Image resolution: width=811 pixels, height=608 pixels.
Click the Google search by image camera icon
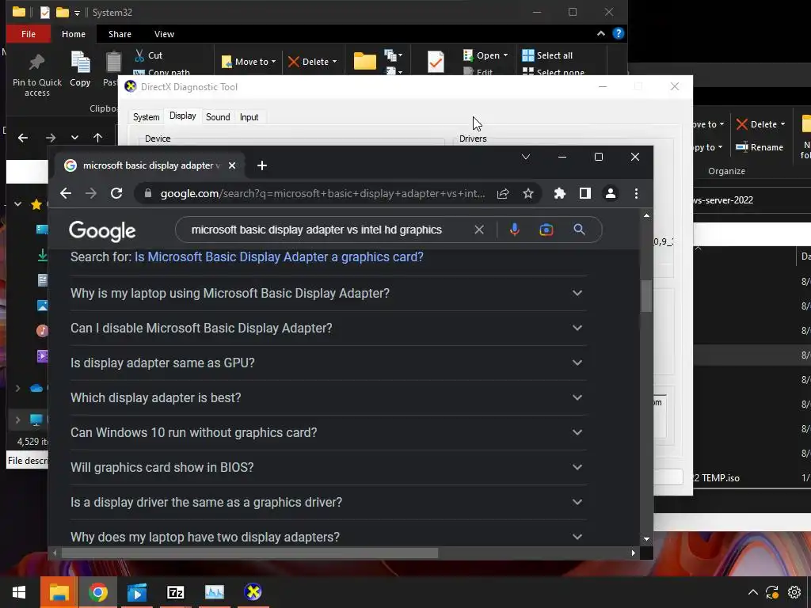(x=546, y=230)
